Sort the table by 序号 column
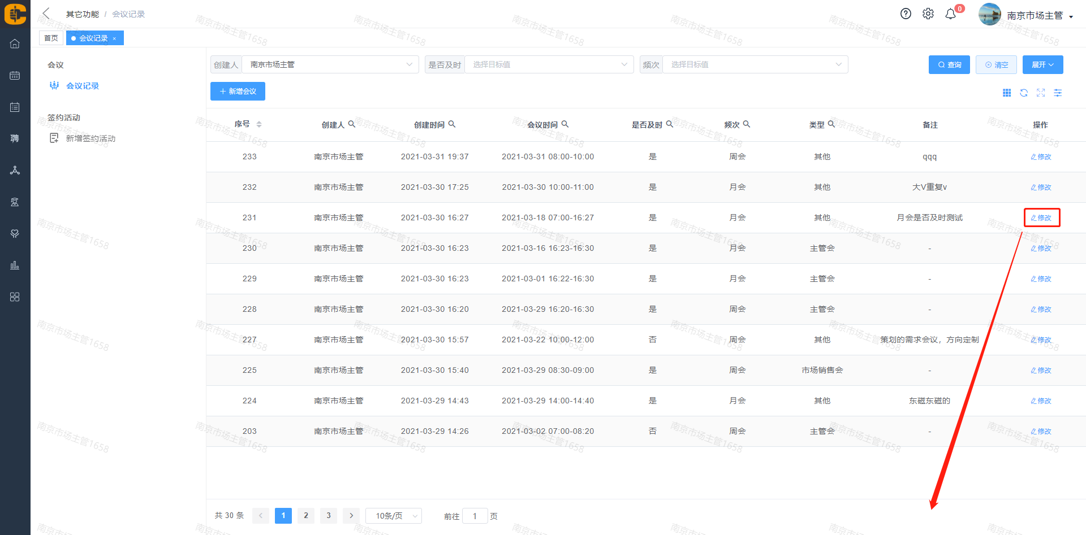 pos(258,124)
